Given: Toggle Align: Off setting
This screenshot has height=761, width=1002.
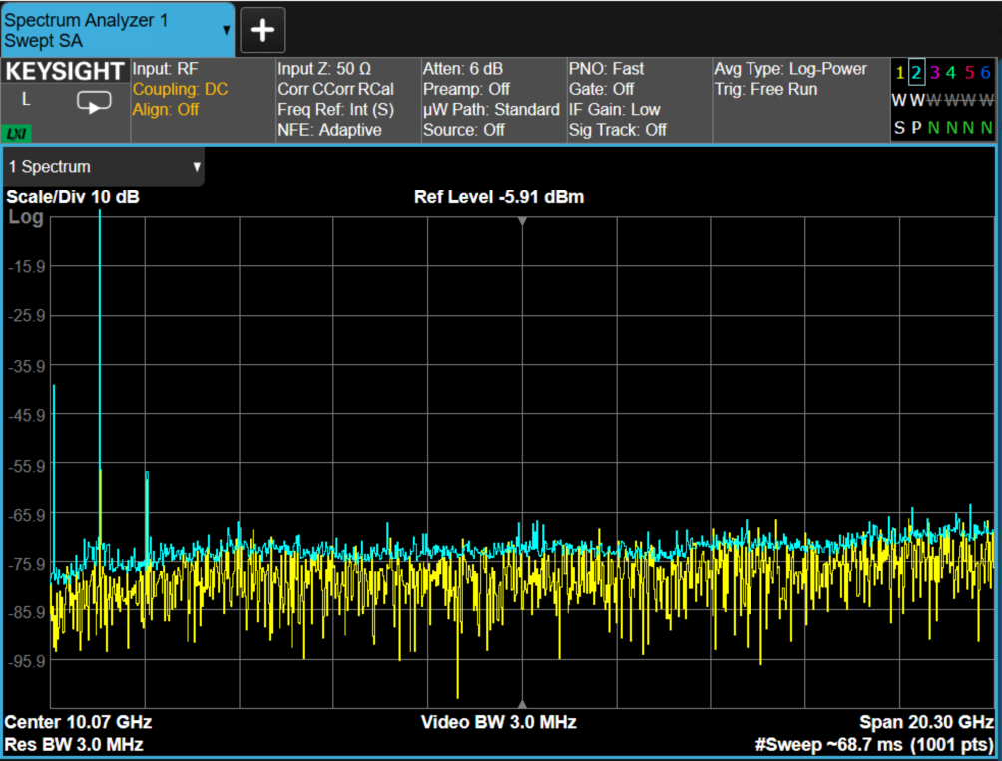Looking at the screenshot, I should click(x=166, y=109).
